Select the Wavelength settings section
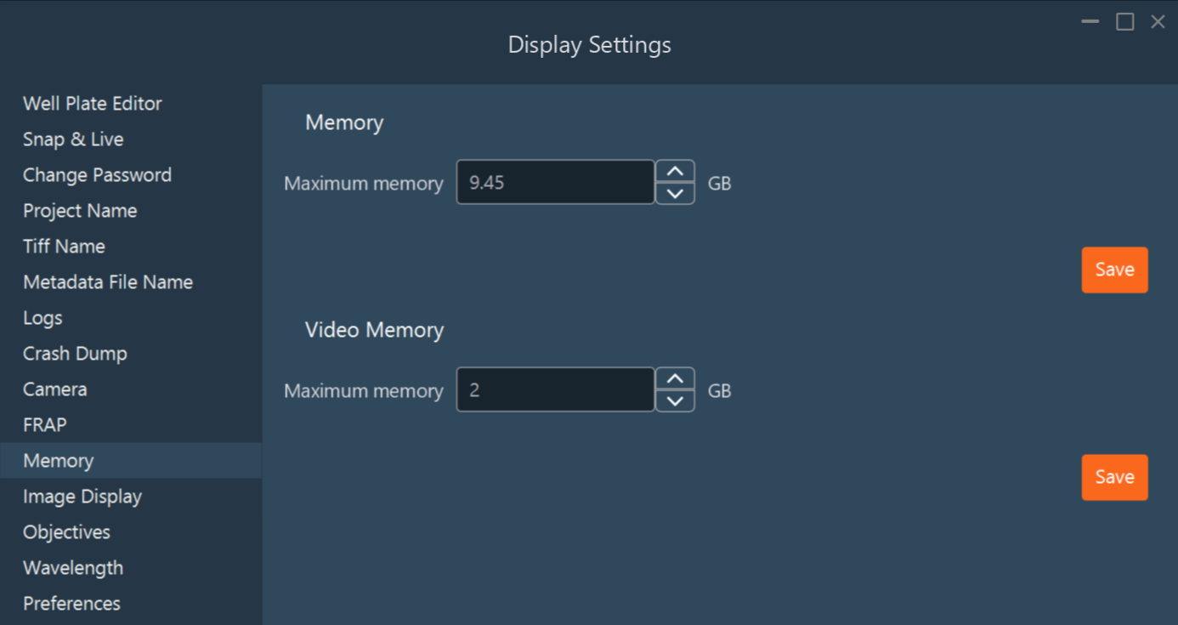Screen dimensions: 1178x625 pyautogui.click(x=73, y=567)
